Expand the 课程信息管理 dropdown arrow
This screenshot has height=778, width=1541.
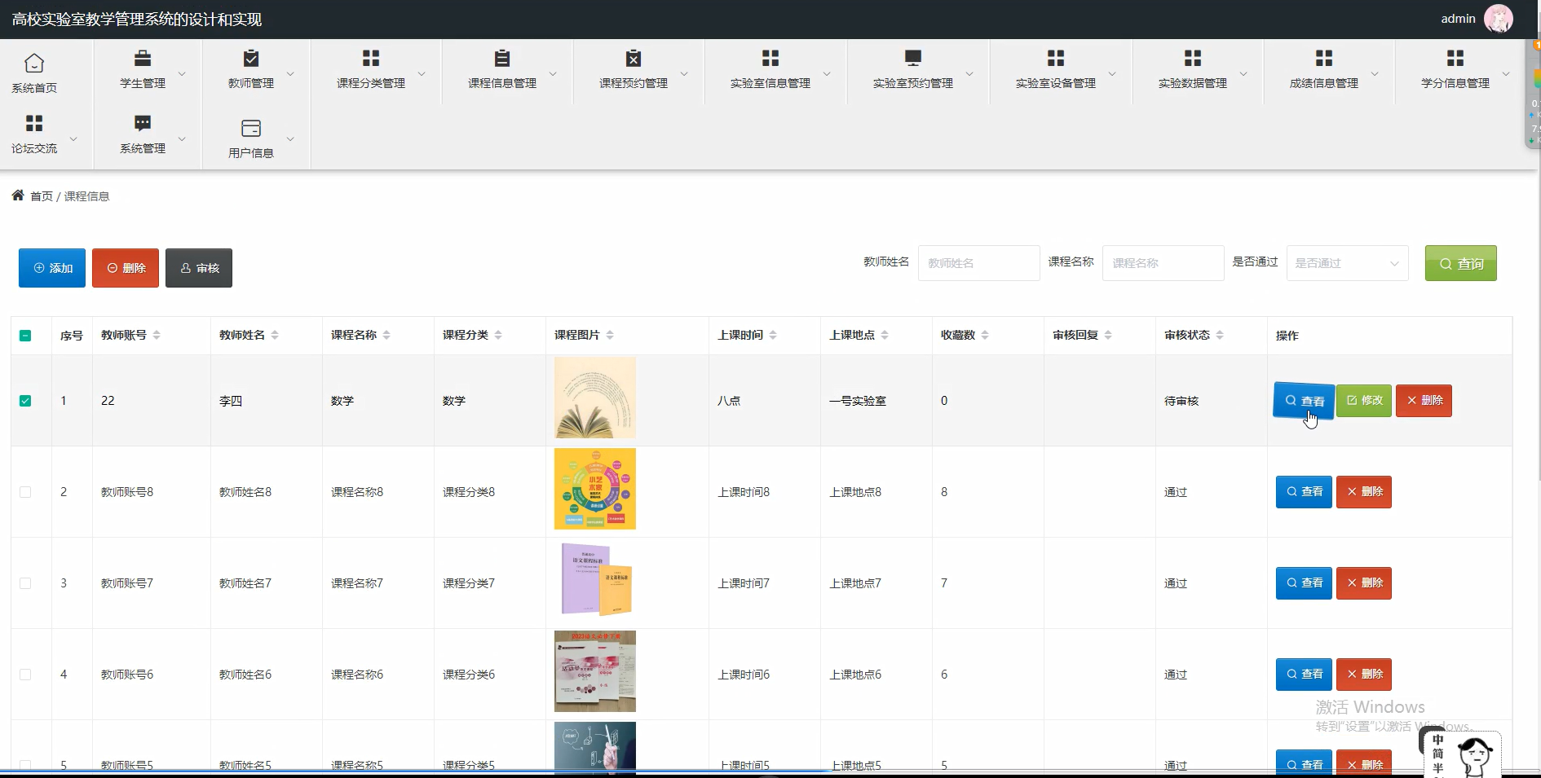555,72
